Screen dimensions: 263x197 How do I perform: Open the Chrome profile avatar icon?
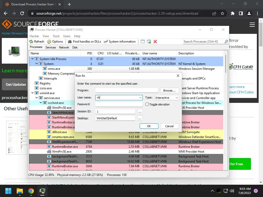tap(249, 13)
